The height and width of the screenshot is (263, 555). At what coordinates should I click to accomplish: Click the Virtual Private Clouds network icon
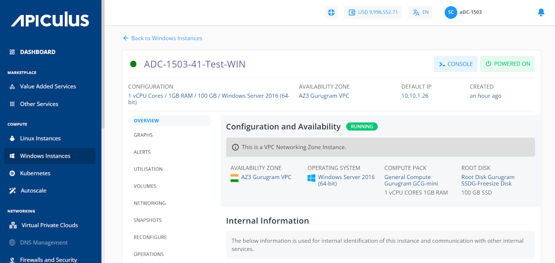pyautogui.click(x=13, y=225)
